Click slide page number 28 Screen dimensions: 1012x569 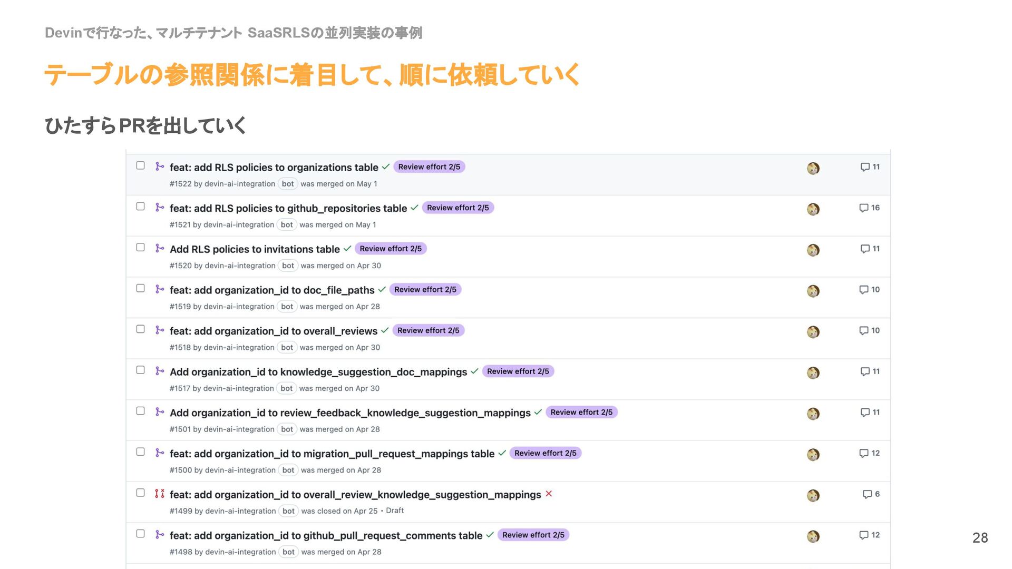[x=980, y=538]
